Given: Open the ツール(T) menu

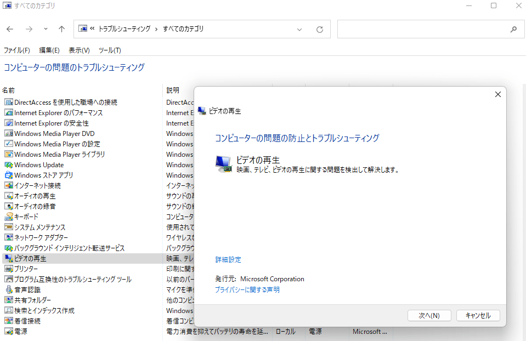Looking at the screenshot, I should tap(109, 50).
